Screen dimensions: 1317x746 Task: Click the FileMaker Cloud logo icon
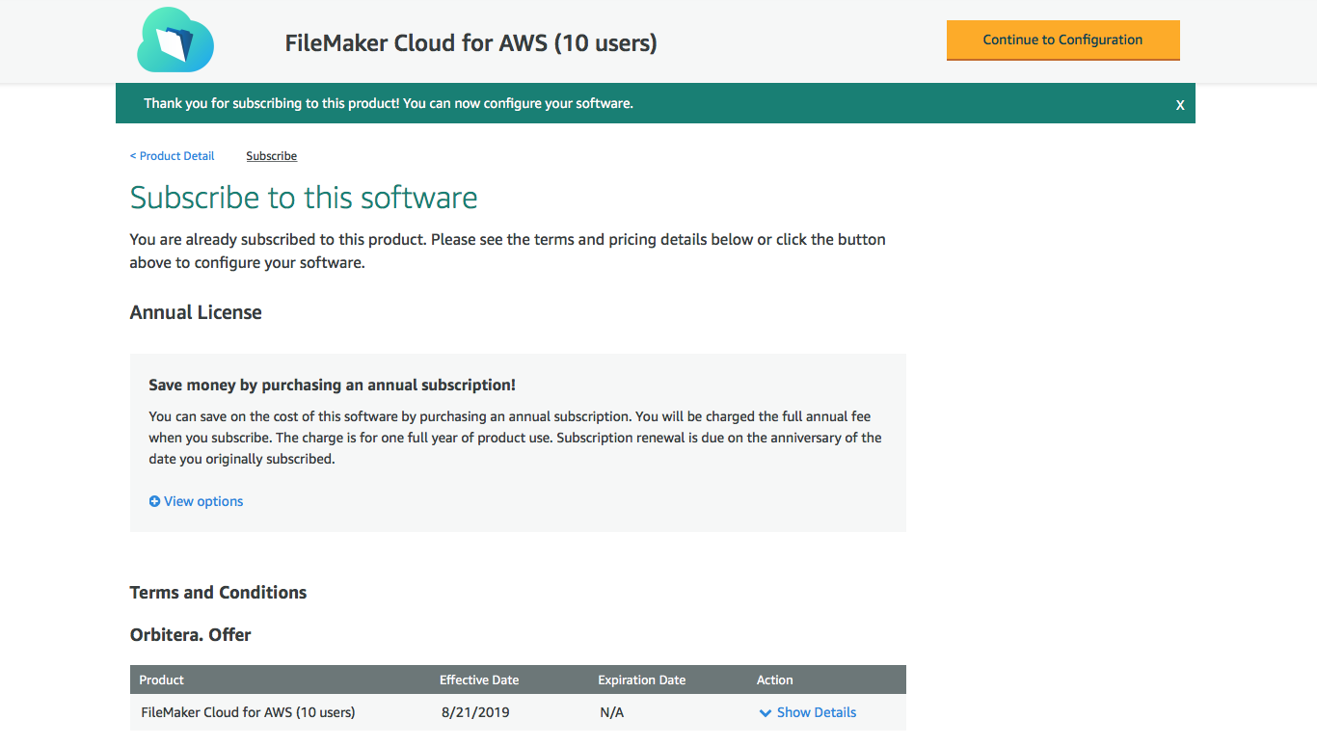pos(175,40)
